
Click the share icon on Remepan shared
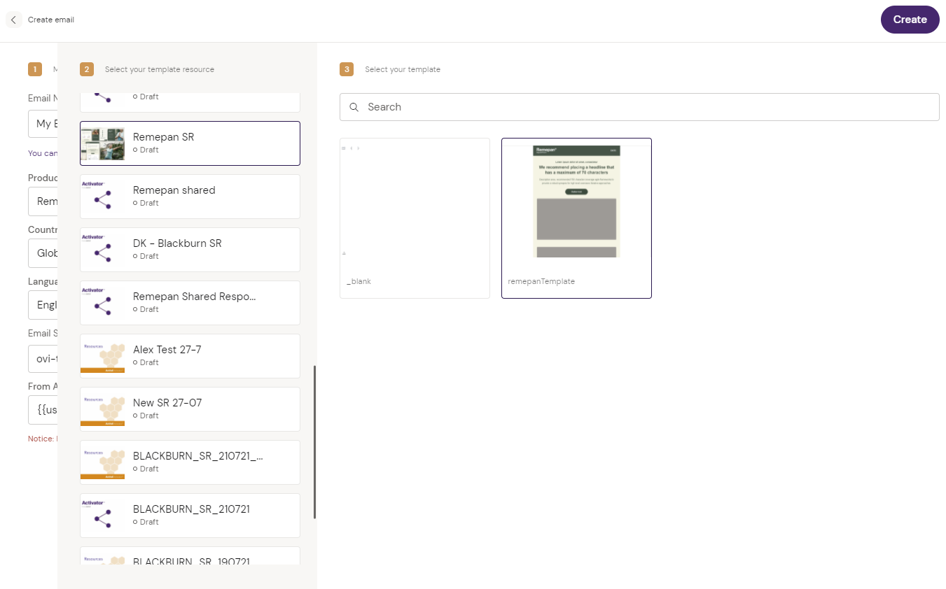[103, 199]
